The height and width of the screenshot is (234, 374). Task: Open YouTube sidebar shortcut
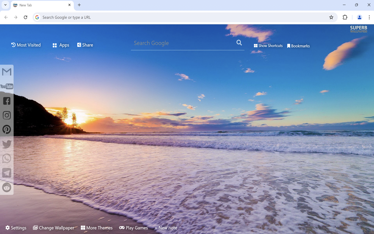coord(6,86)
